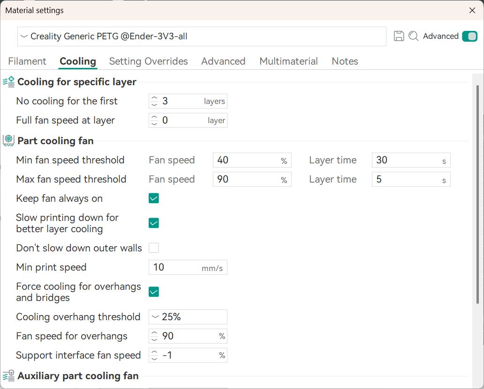The width and height of the screenshot is (484, 389).
Task: Click the Keep fan always on label
Action: pyautogui.click(x=59, y=198)
